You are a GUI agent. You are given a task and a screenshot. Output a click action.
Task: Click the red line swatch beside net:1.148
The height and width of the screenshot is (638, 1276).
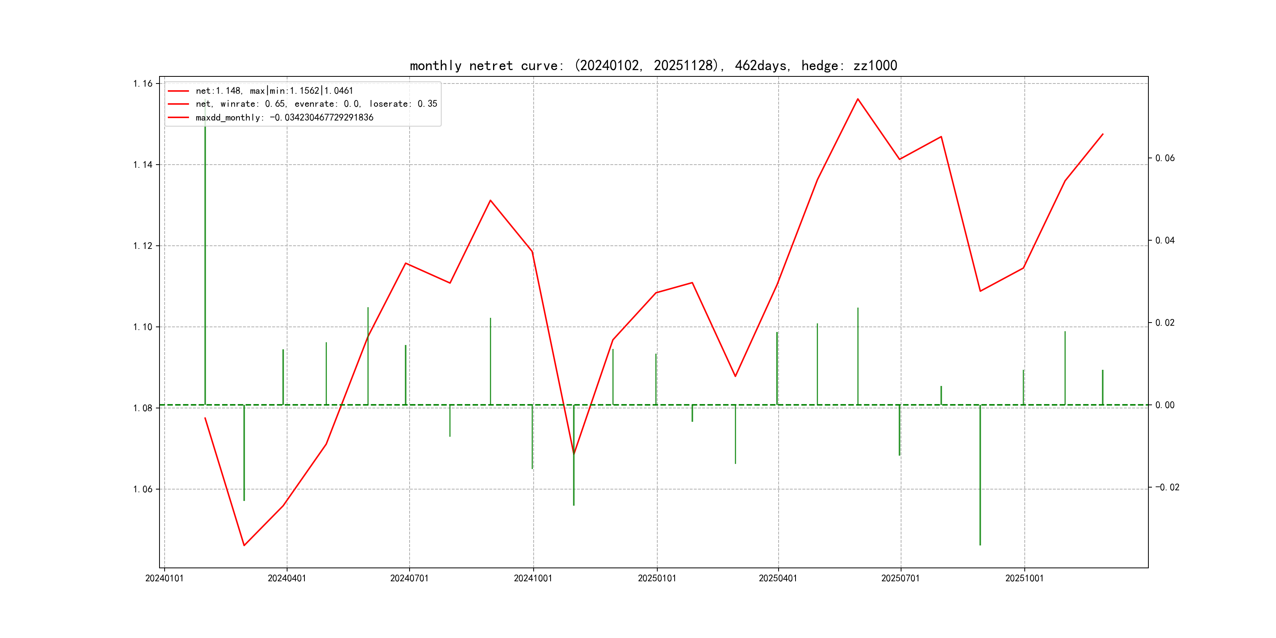178,91
